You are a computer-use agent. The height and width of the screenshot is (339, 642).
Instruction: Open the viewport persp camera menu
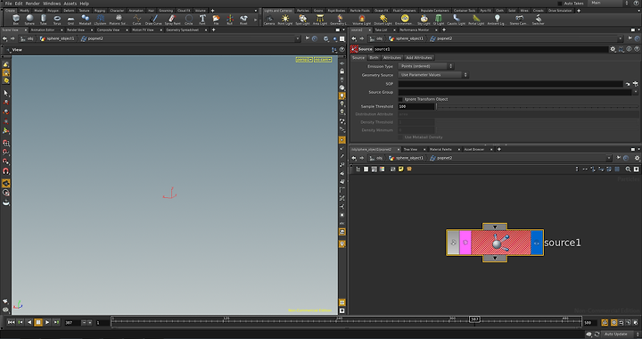(304, 60)
